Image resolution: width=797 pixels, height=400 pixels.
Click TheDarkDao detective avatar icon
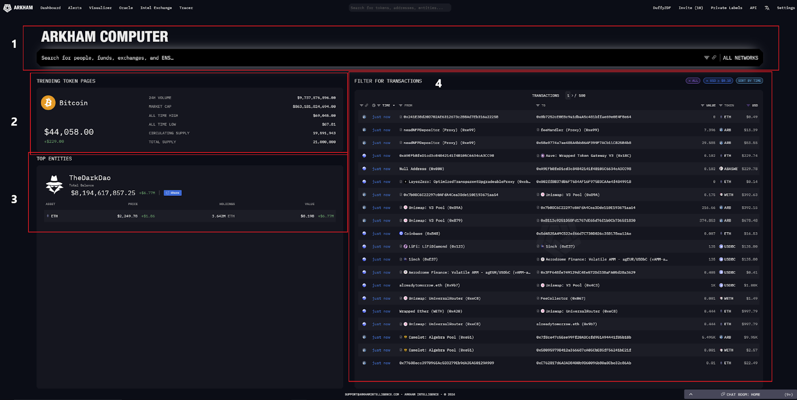(x=54, y=185)
